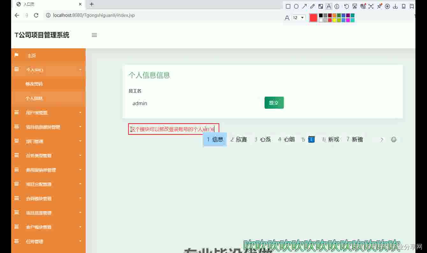
Task: Open the 修改密码 submenu item
Action: tap(34, 84)
